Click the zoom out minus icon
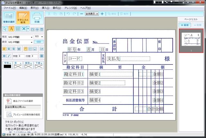Viewport: 206px width, 138px height. point(82,14)
